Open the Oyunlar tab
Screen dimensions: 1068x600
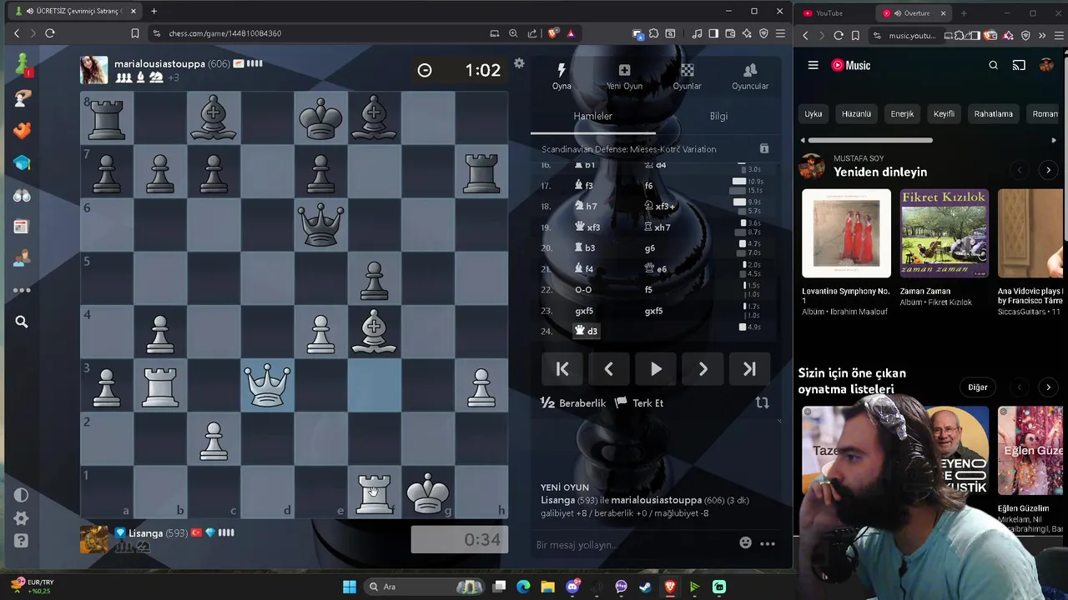[687, 76]
